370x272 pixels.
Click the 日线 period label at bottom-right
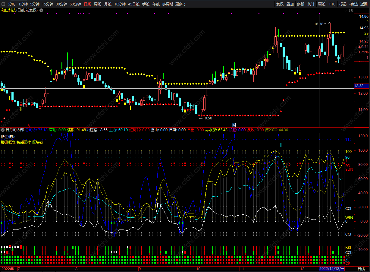[361, 268]
